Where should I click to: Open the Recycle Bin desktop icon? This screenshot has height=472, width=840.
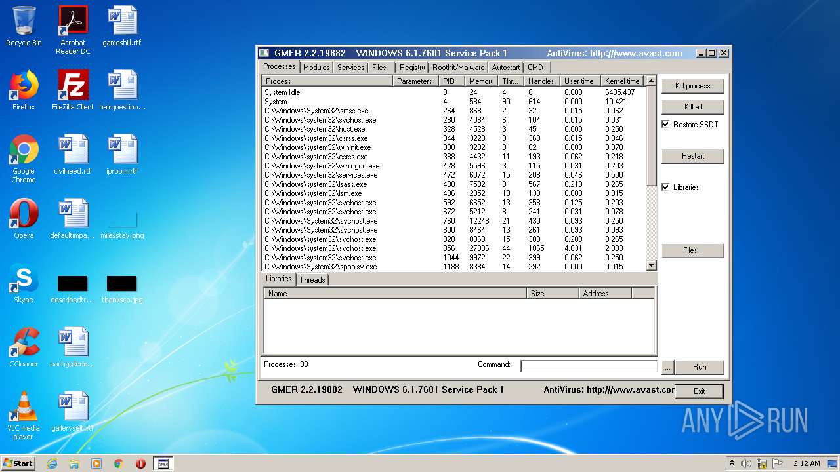click(x=24, y=26)
